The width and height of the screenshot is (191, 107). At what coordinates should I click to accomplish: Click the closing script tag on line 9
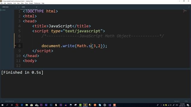[43, 51]
